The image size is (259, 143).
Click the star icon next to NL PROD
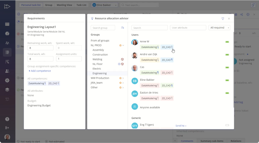(120, 45)
